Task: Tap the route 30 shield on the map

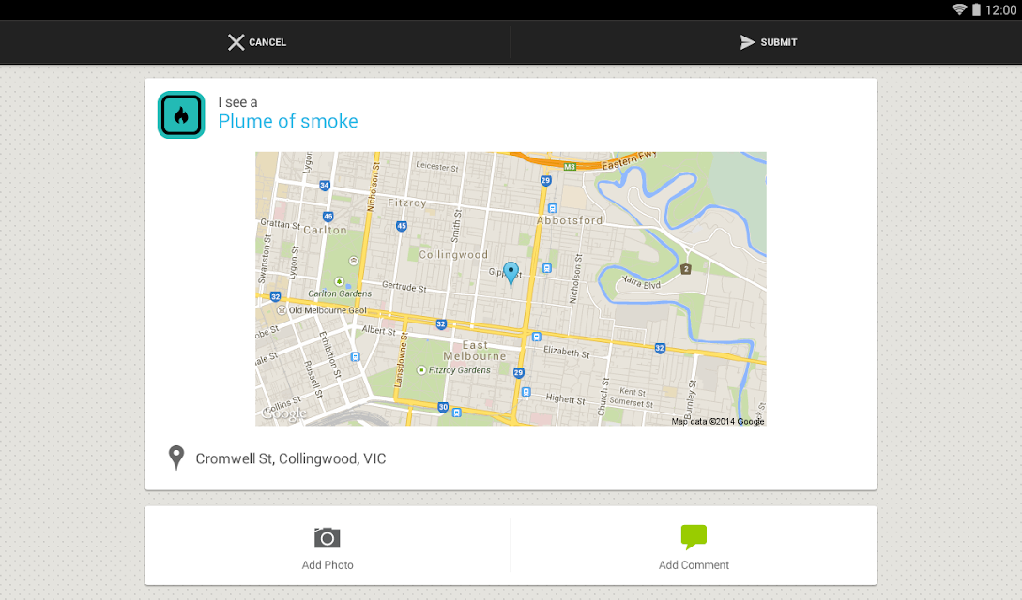Action: (x=443, y=407)
